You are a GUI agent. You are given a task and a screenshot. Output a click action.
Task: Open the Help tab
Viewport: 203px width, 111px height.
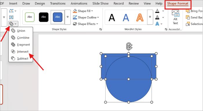coord(159,3)
